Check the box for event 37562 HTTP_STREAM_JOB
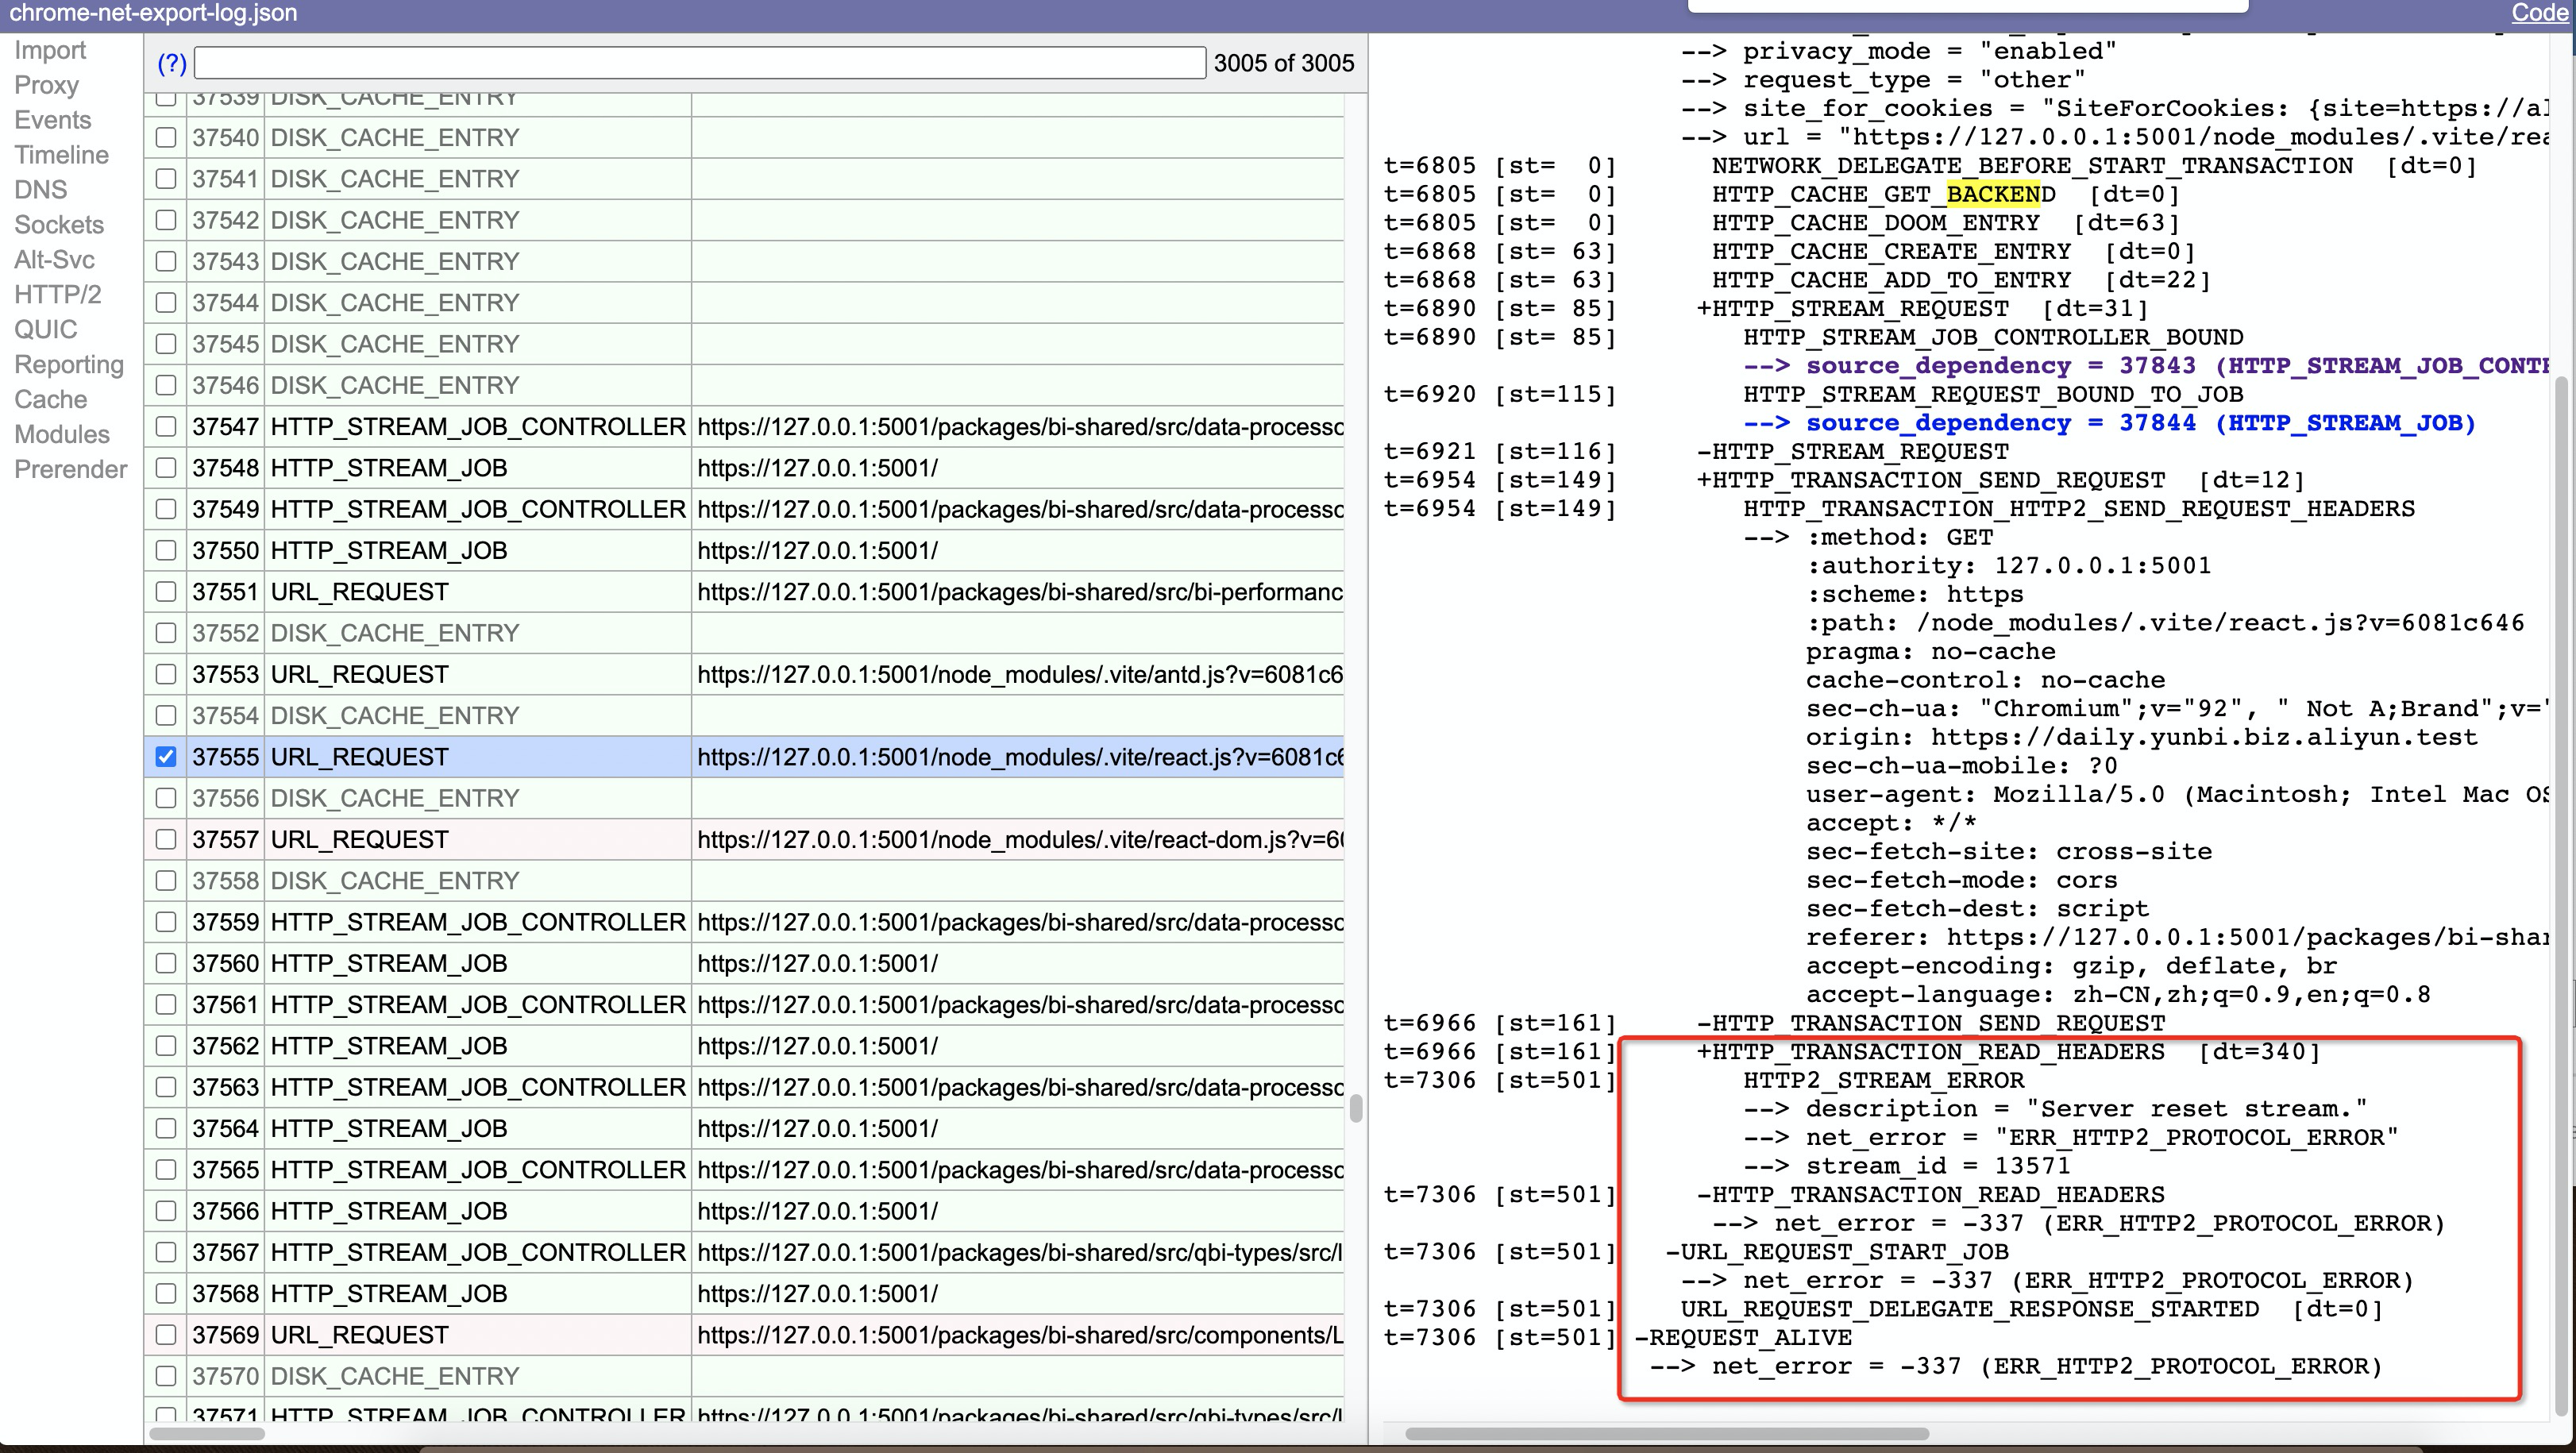This screenshot has height=1453, width=2576. tap(166, 1046)
